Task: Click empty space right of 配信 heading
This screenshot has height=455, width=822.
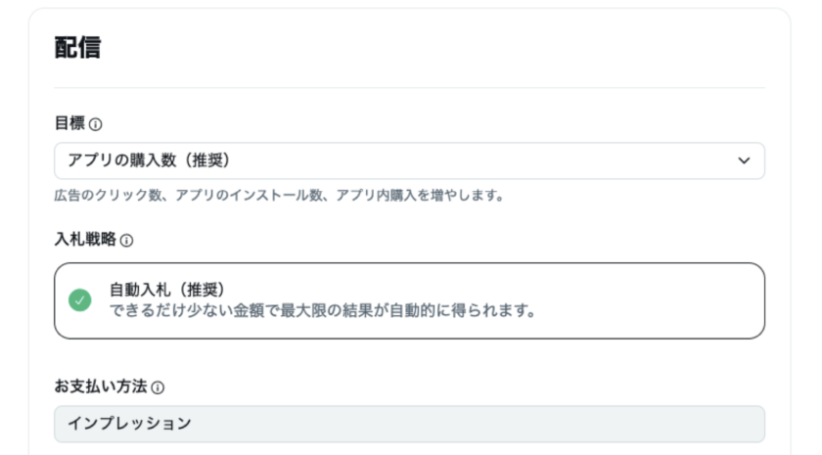Action: click(x=440, y=48)
